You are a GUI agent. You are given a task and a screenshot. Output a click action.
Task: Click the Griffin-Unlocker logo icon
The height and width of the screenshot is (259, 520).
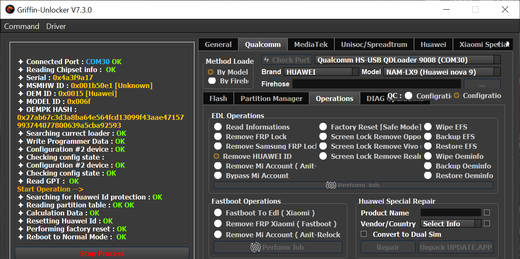[10, 9]
